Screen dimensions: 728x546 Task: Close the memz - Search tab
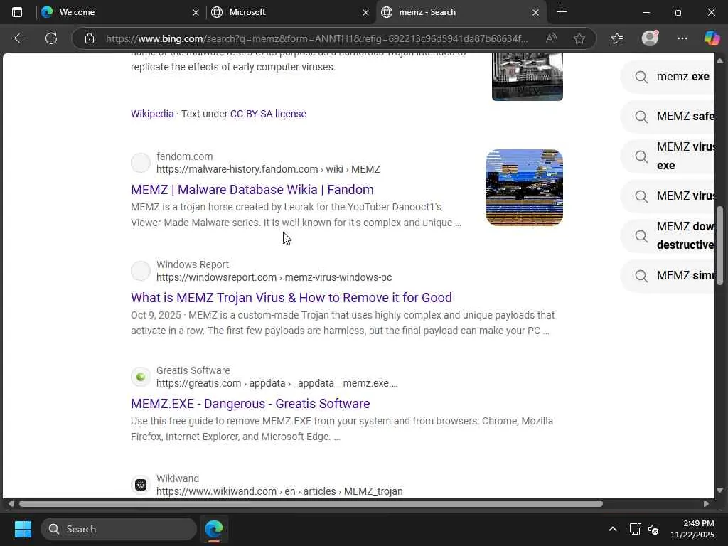tap(535, 13)
